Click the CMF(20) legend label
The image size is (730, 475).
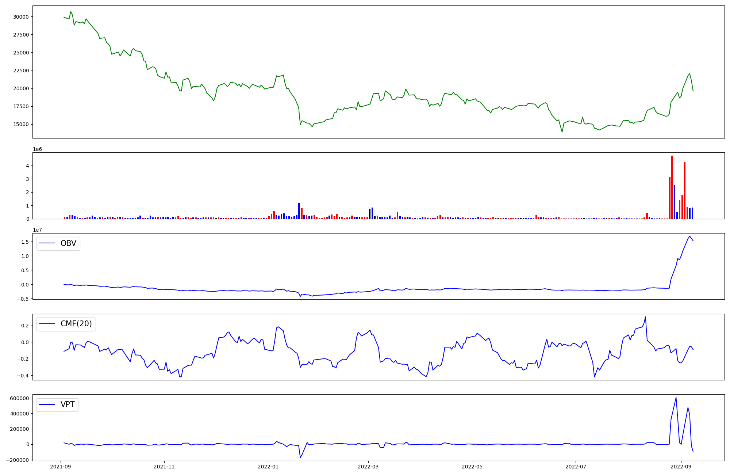(x=76, y=324)
